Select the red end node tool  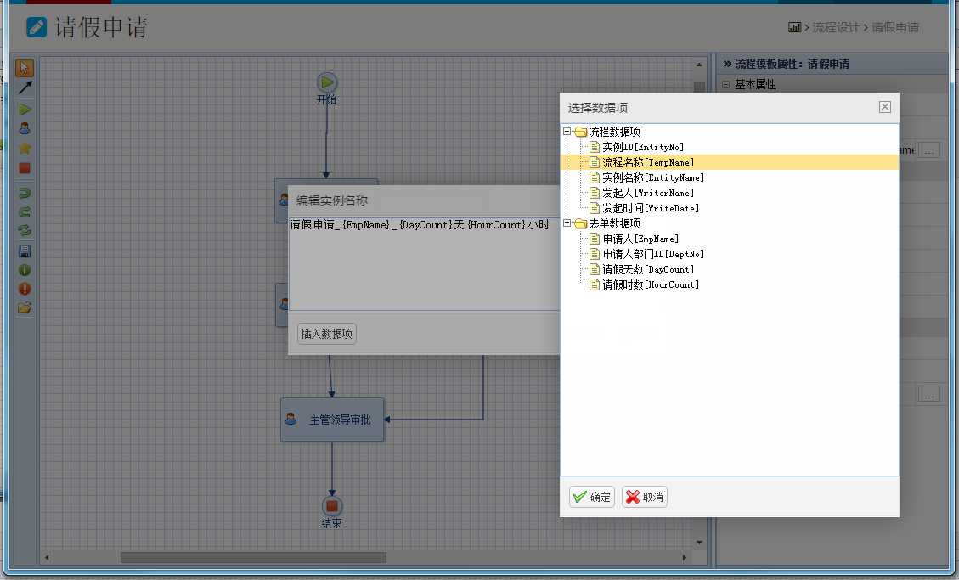[x=25, y=167]
